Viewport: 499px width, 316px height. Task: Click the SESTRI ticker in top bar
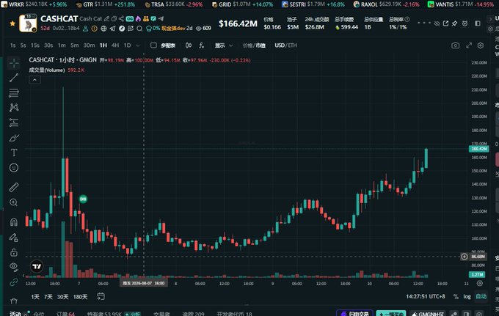[313, 4]
